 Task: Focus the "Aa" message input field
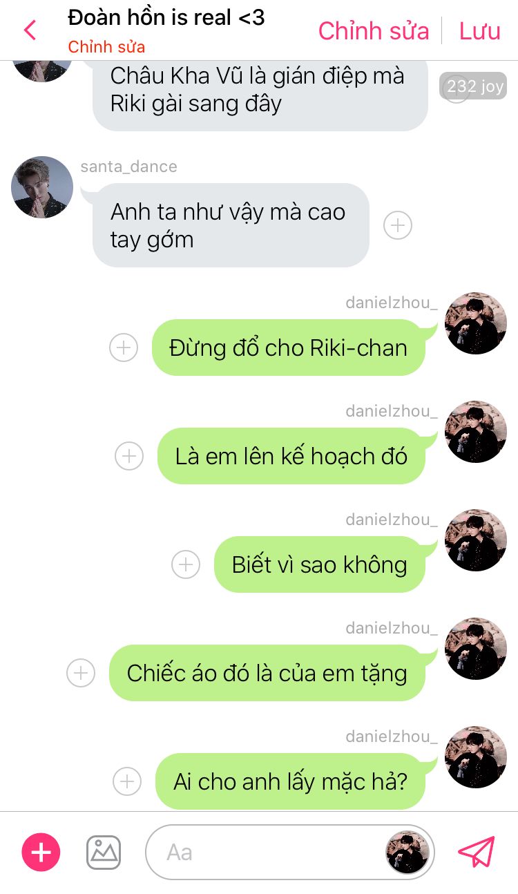pos(266,852)
